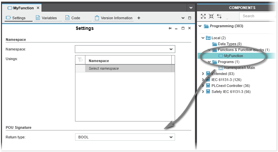Click the filter reset icon in Usings table

pyautogui.click(x=80, y=60)
